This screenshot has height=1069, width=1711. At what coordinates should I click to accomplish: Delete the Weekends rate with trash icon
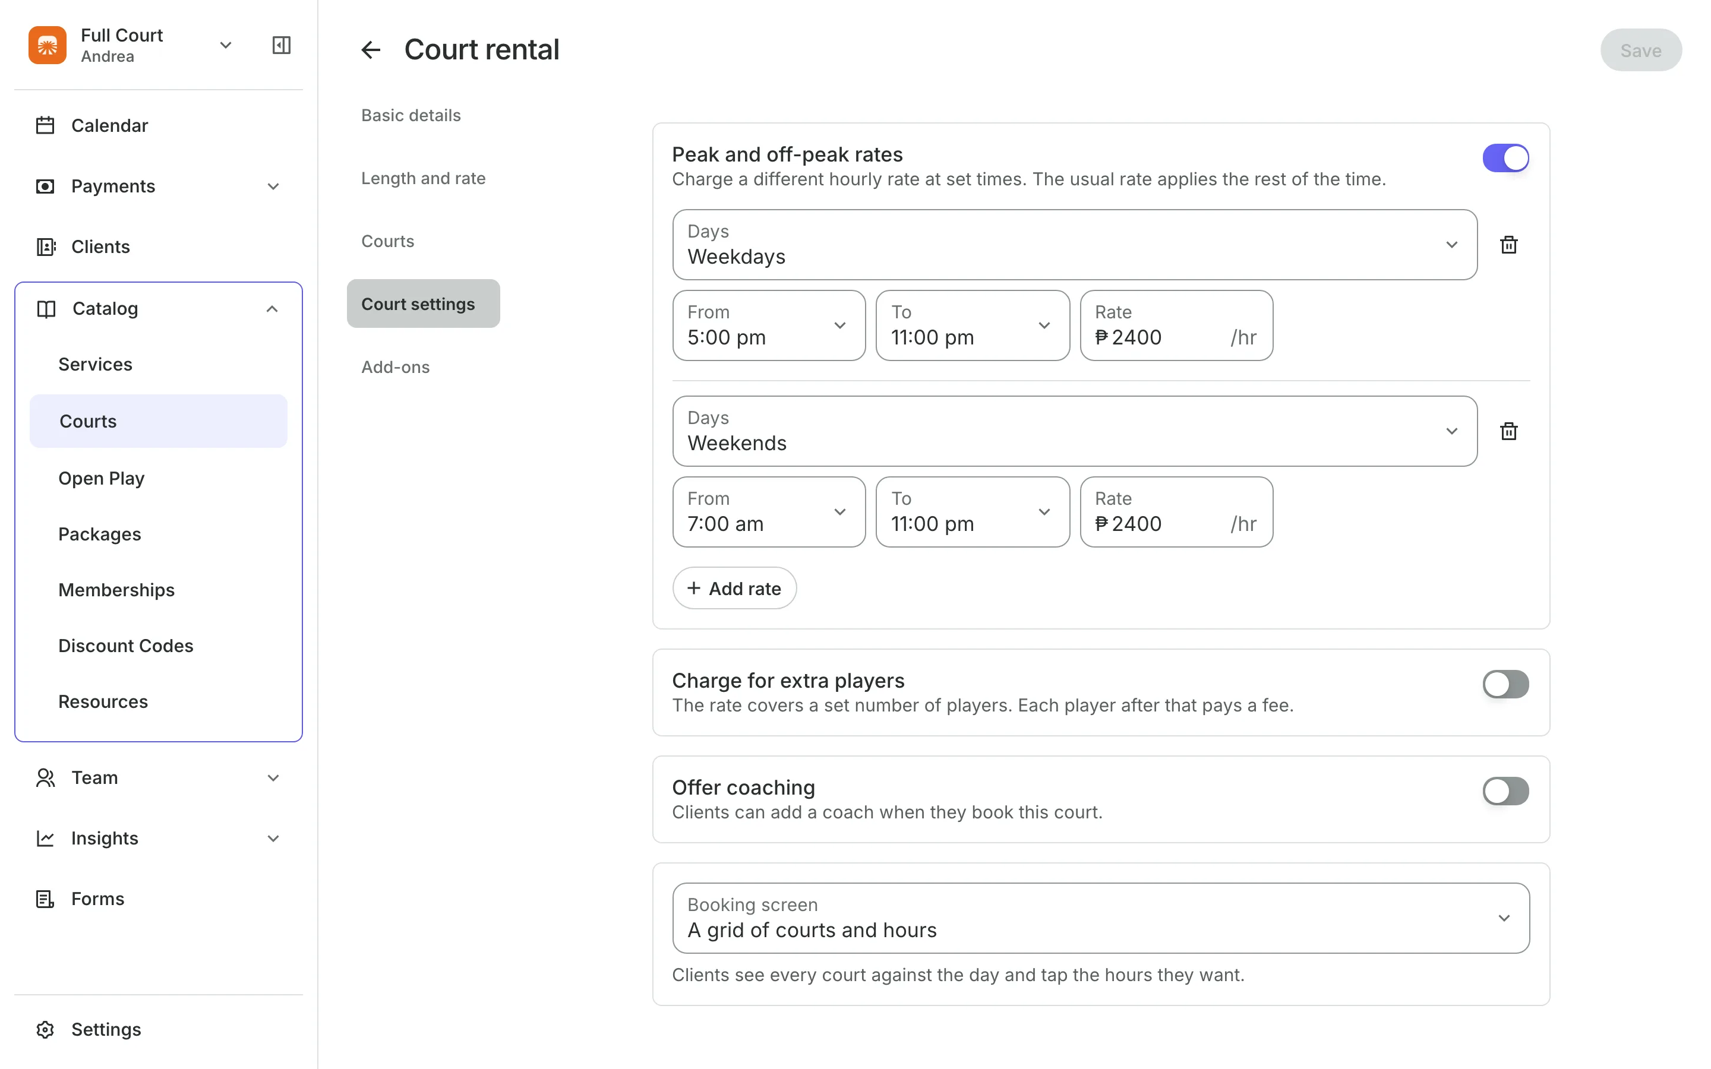coord(1509,431)
